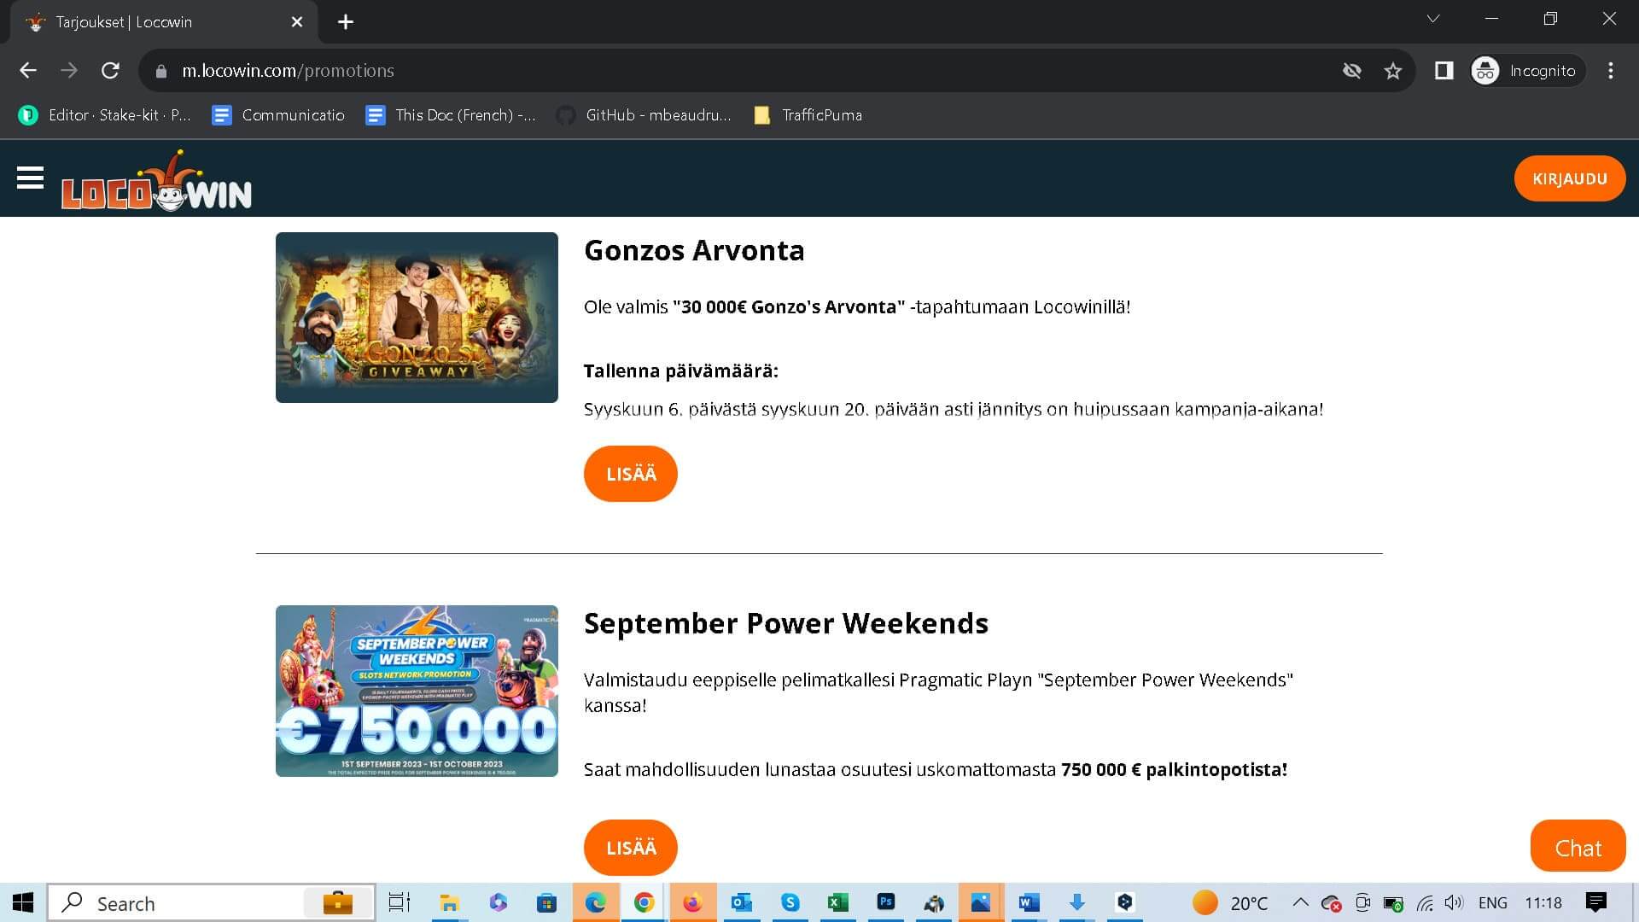Expand the tab search chevron
The height and width of the screenshot is (922, 1639).
coord(1433,19)
